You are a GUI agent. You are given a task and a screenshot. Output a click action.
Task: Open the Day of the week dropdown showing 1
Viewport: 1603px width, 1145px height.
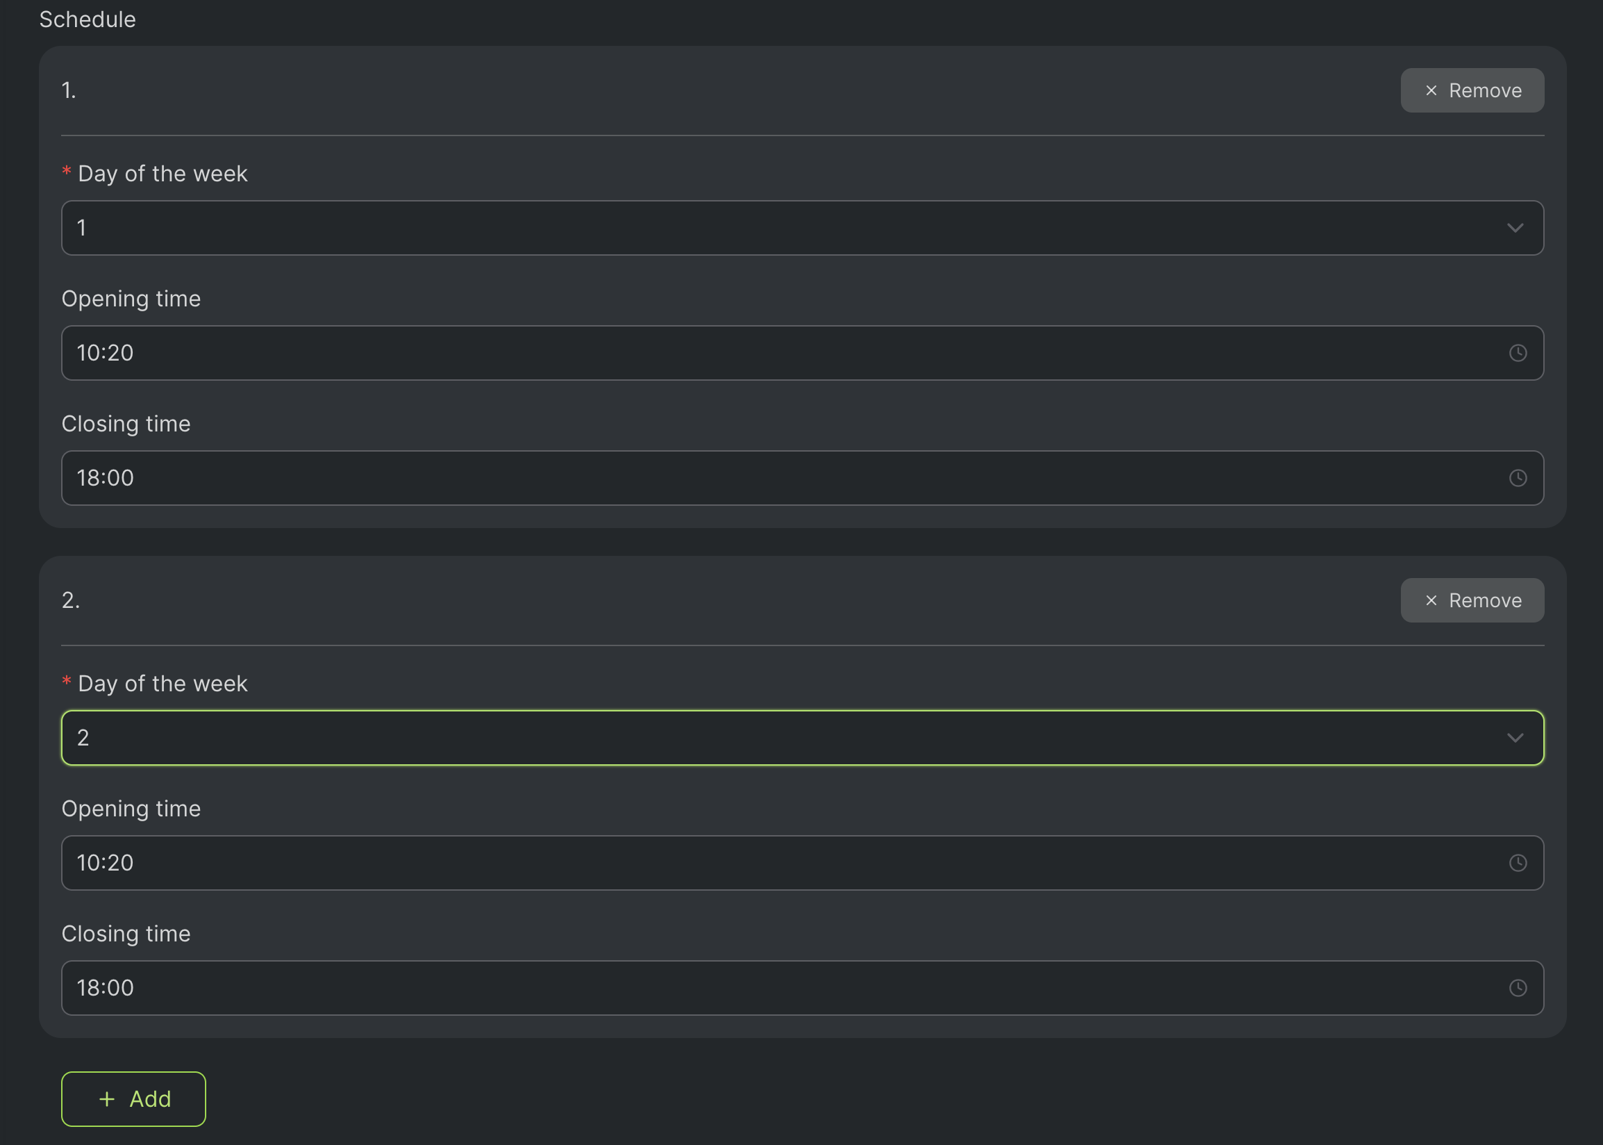click(x=775, y=228)
